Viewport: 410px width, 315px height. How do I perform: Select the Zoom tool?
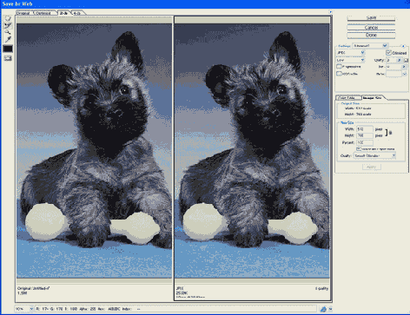point(8,32)
